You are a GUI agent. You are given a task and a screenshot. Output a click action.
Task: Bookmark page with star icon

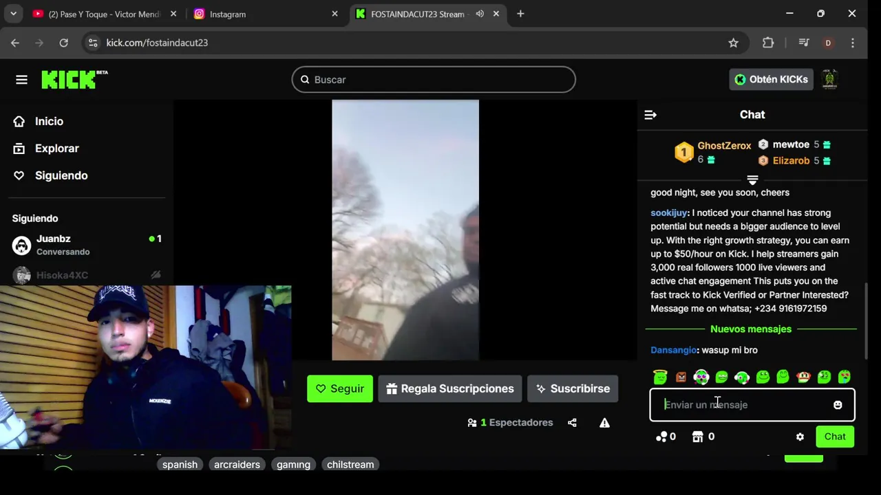734,43
